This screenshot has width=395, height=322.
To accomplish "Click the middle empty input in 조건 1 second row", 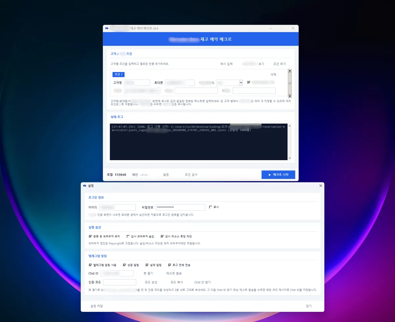I will pos(196,91).
